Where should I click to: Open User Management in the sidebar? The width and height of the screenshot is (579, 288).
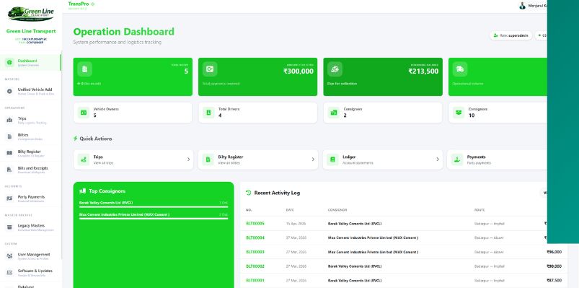coord(31,256)
